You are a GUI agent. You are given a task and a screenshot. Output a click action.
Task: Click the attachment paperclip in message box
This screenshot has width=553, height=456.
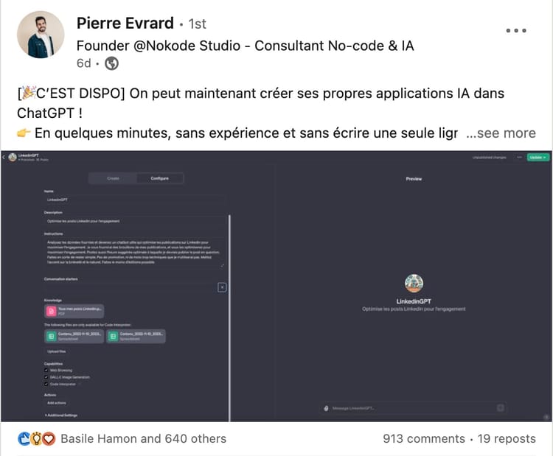[325, 408]
